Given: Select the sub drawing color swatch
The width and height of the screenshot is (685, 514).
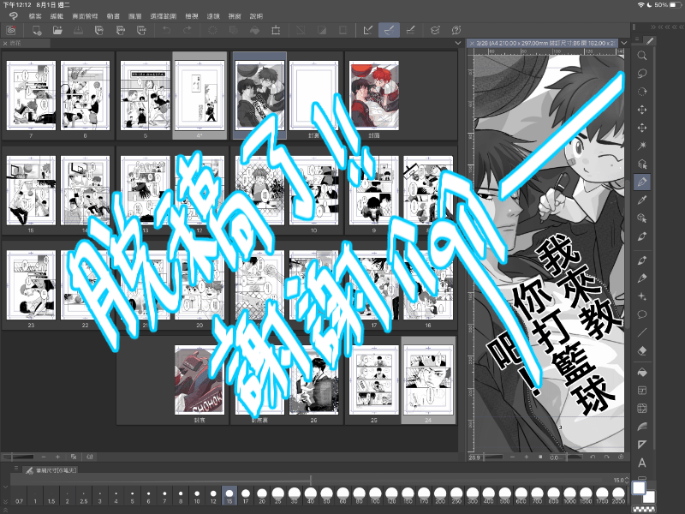Looking at the screenshot, I should click(650, 498).
